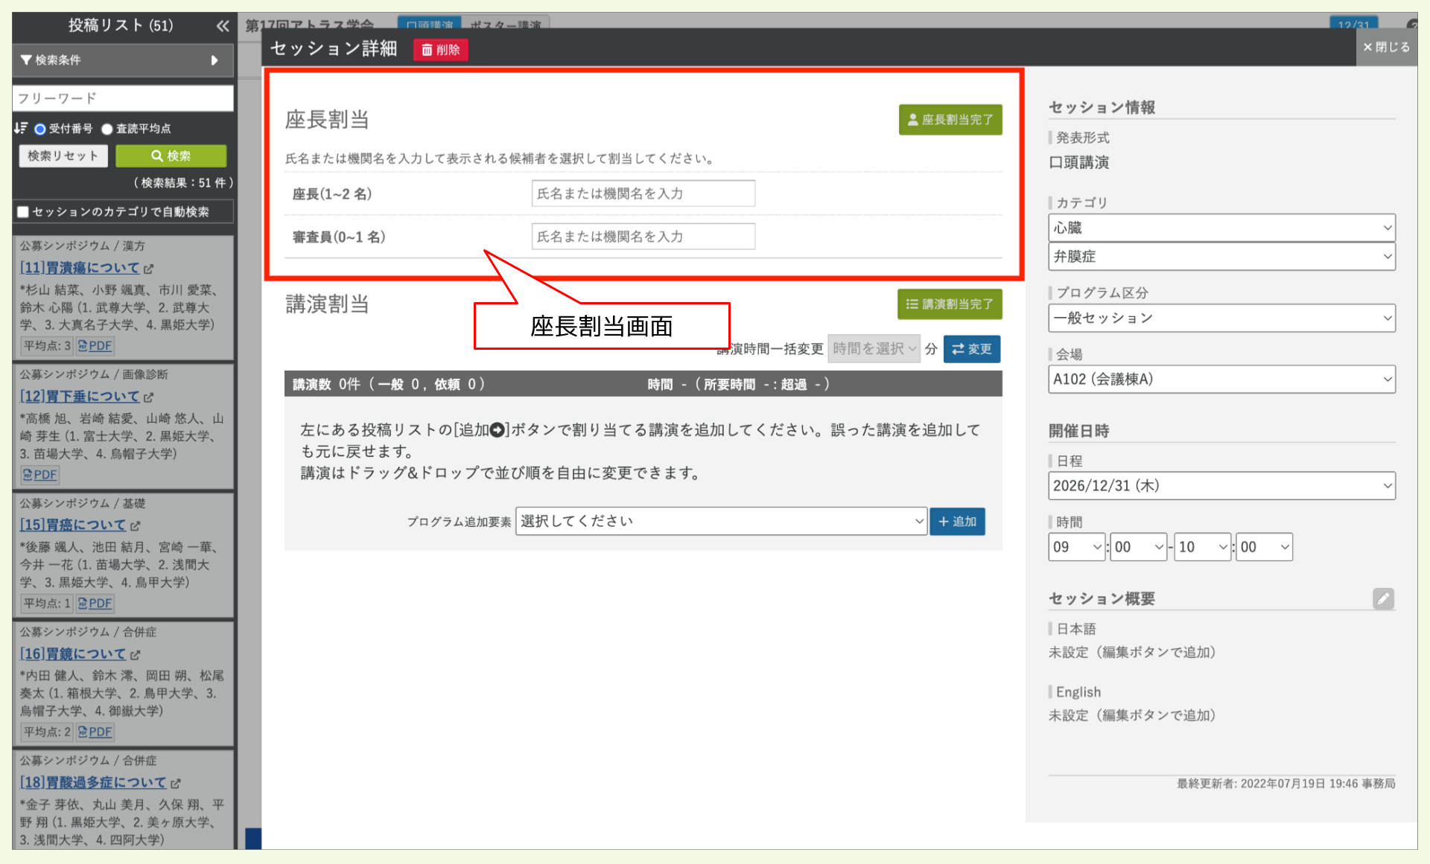This screenshot has height=864, width=1430.
Task: Click the sort order icon beside the radio buttons
Action: point(21,128)
